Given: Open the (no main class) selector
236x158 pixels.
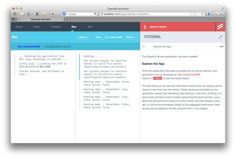Looking at the screenshot, I should coord(114,37).
